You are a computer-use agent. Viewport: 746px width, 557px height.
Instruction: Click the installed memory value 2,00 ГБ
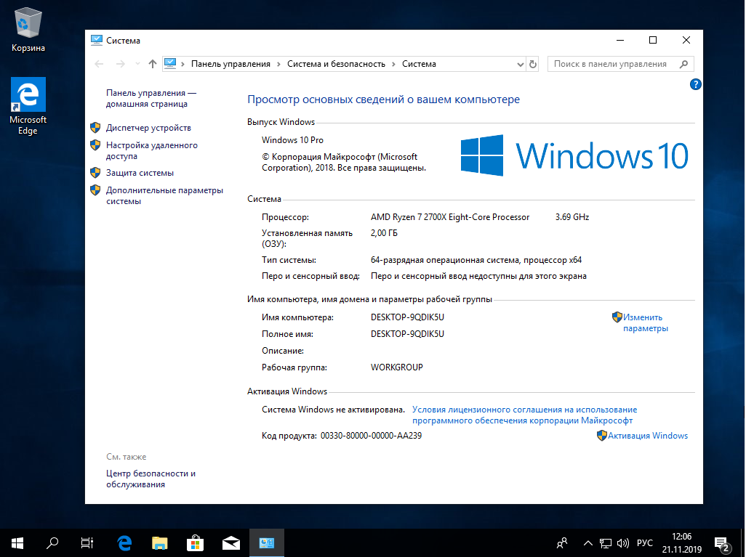pyautogui.click(x=384, y=233)
